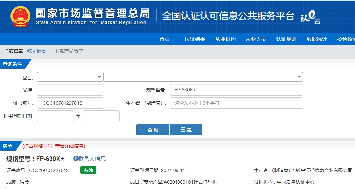Focus the 规格型号 field with FP-630K+
Screen dimensions: 355x189
pos(236,90)
